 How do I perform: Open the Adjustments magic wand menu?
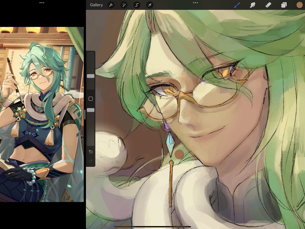(x=124, y=5)
